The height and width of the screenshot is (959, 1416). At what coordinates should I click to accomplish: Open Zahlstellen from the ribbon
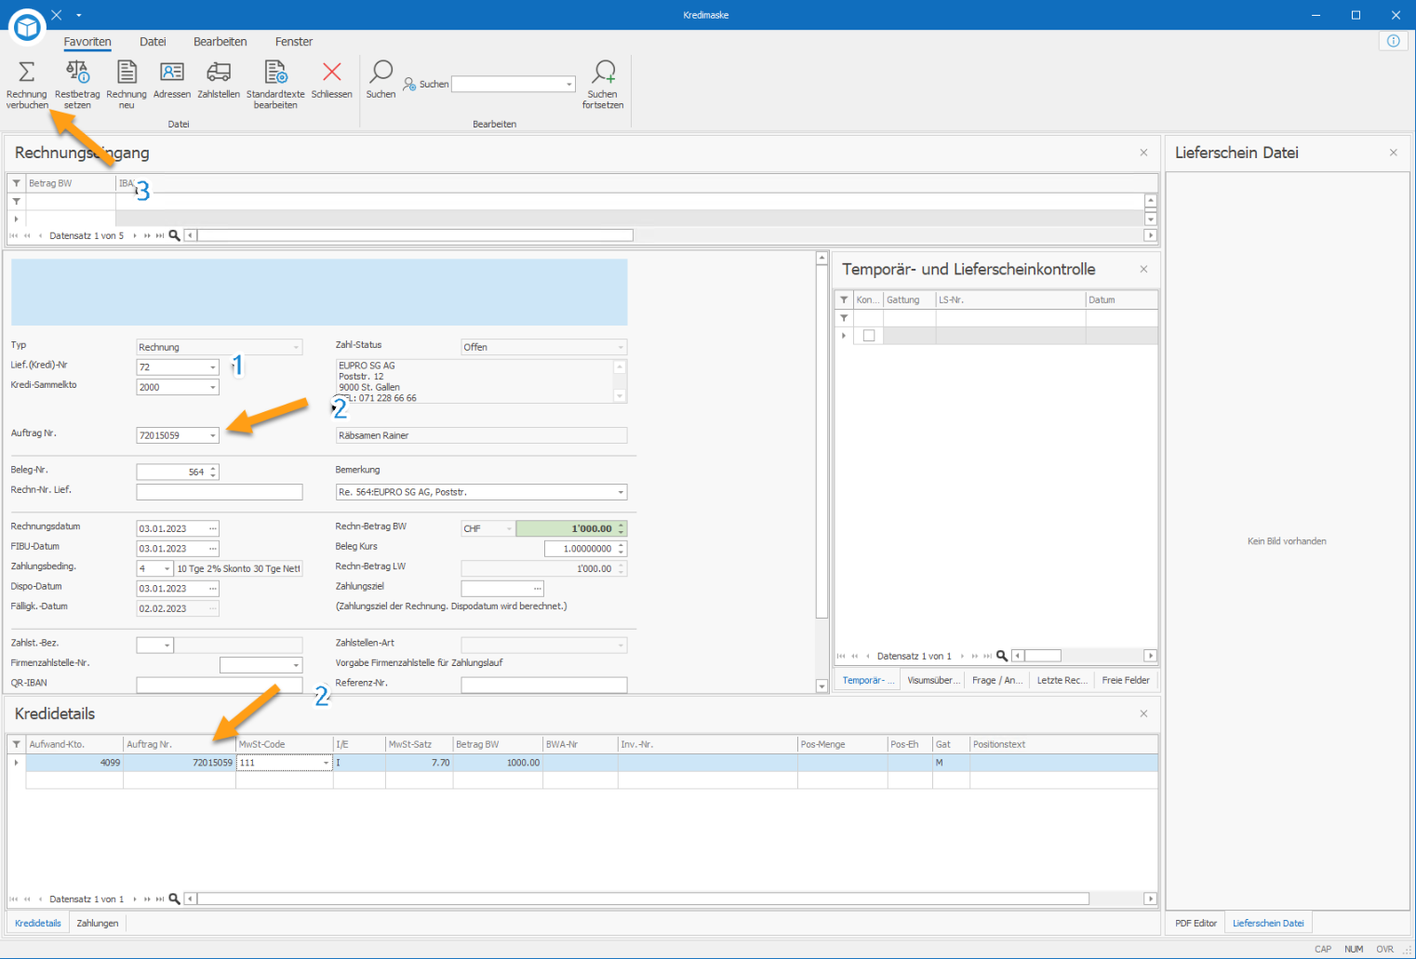coord(219,80)
